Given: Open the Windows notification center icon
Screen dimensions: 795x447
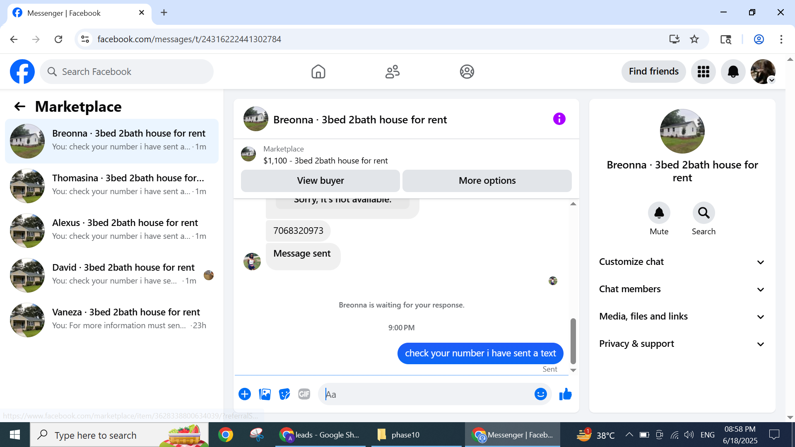Looking at the screenshot, I should pyautogui.click(x=774, y=435).
